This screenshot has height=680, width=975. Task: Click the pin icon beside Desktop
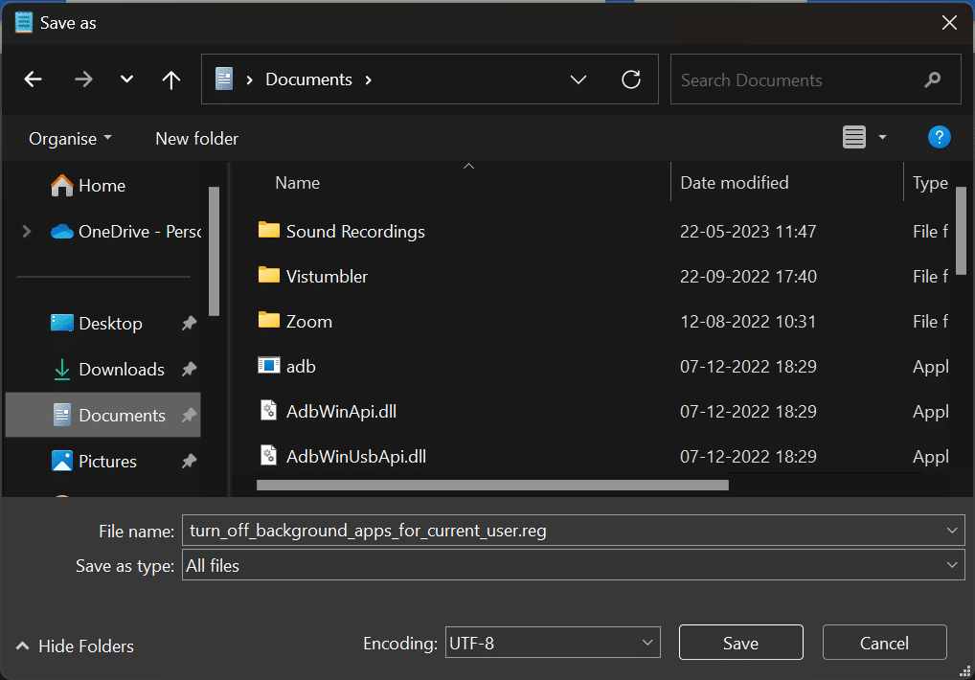tap(189, 323)
